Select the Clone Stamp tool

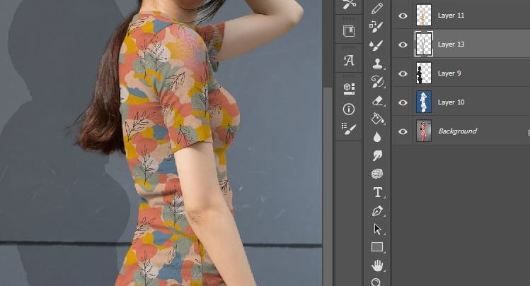377,64
